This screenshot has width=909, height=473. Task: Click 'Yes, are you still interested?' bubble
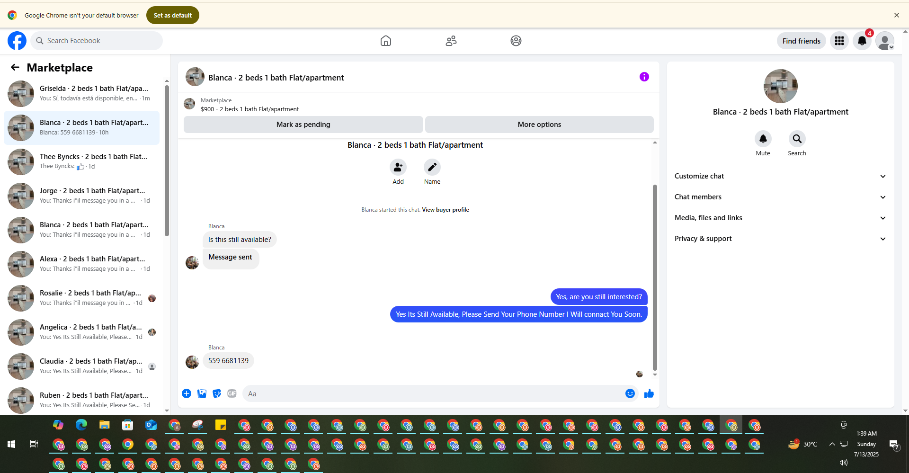point(599,297)
